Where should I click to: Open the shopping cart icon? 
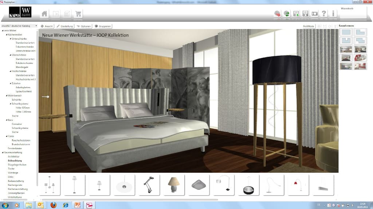(x=78, y=14)
